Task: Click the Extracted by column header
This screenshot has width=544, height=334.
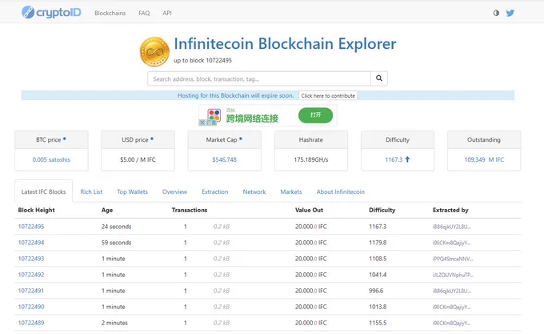Action: (x=450, y=210)
